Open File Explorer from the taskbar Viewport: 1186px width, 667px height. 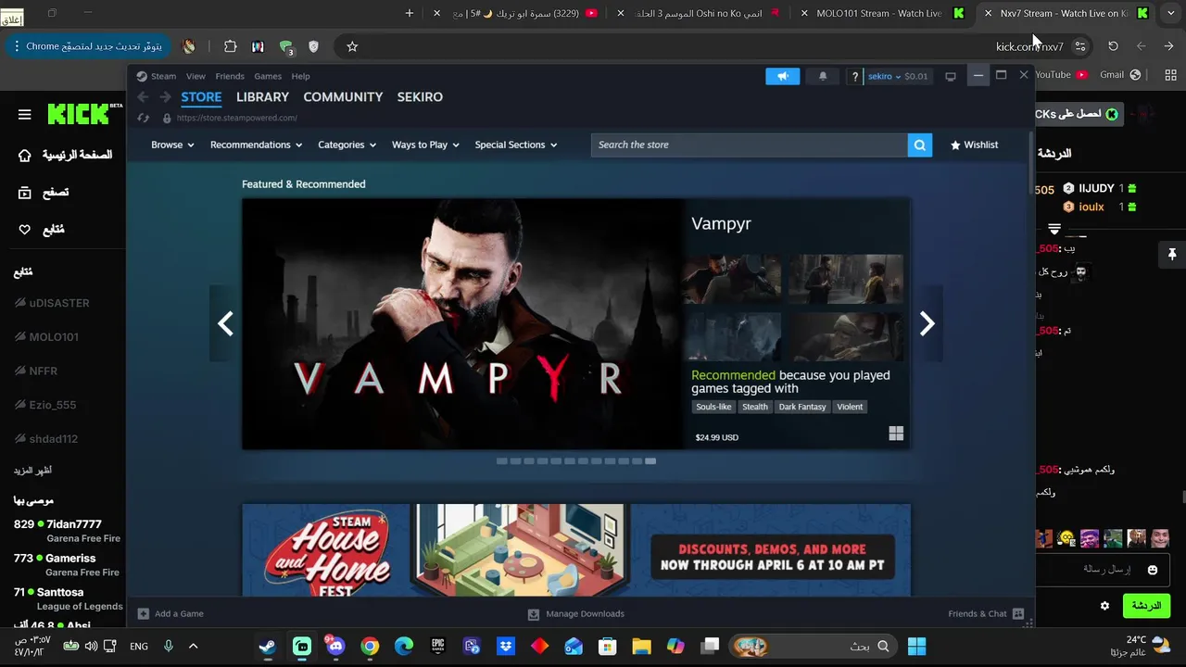tap(641, 646)
